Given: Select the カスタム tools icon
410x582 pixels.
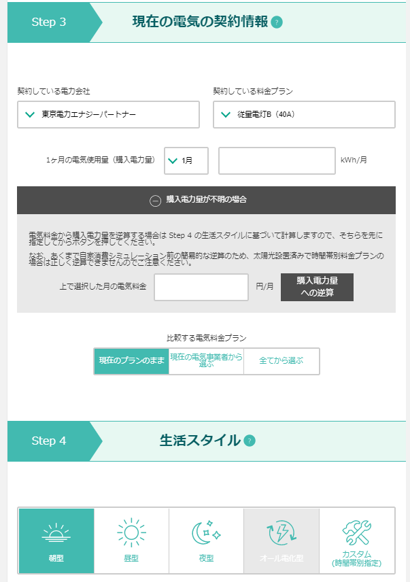Looking at the screenshot, I should (x=356, y=532).
